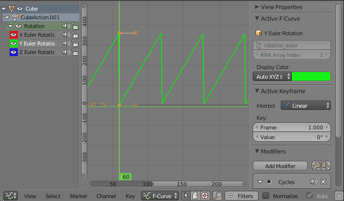Enable the Normalize checkbox
This screenshot has height=201, width=344.
pos(265,196)
